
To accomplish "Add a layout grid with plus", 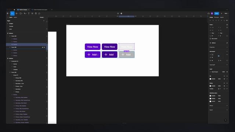I will click(227, 65).
